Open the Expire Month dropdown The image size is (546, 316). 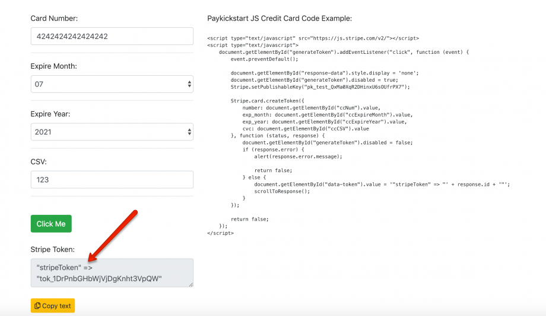click(x=112, y=84)
